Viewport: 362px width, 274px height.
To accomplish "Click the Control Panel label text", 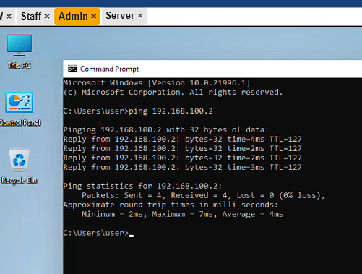I will [20, 123].
